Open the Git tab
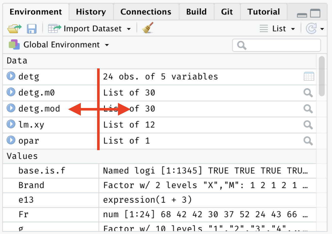This screenshot has width=332, height=234. pyautogui.click(x=227, y=11)
